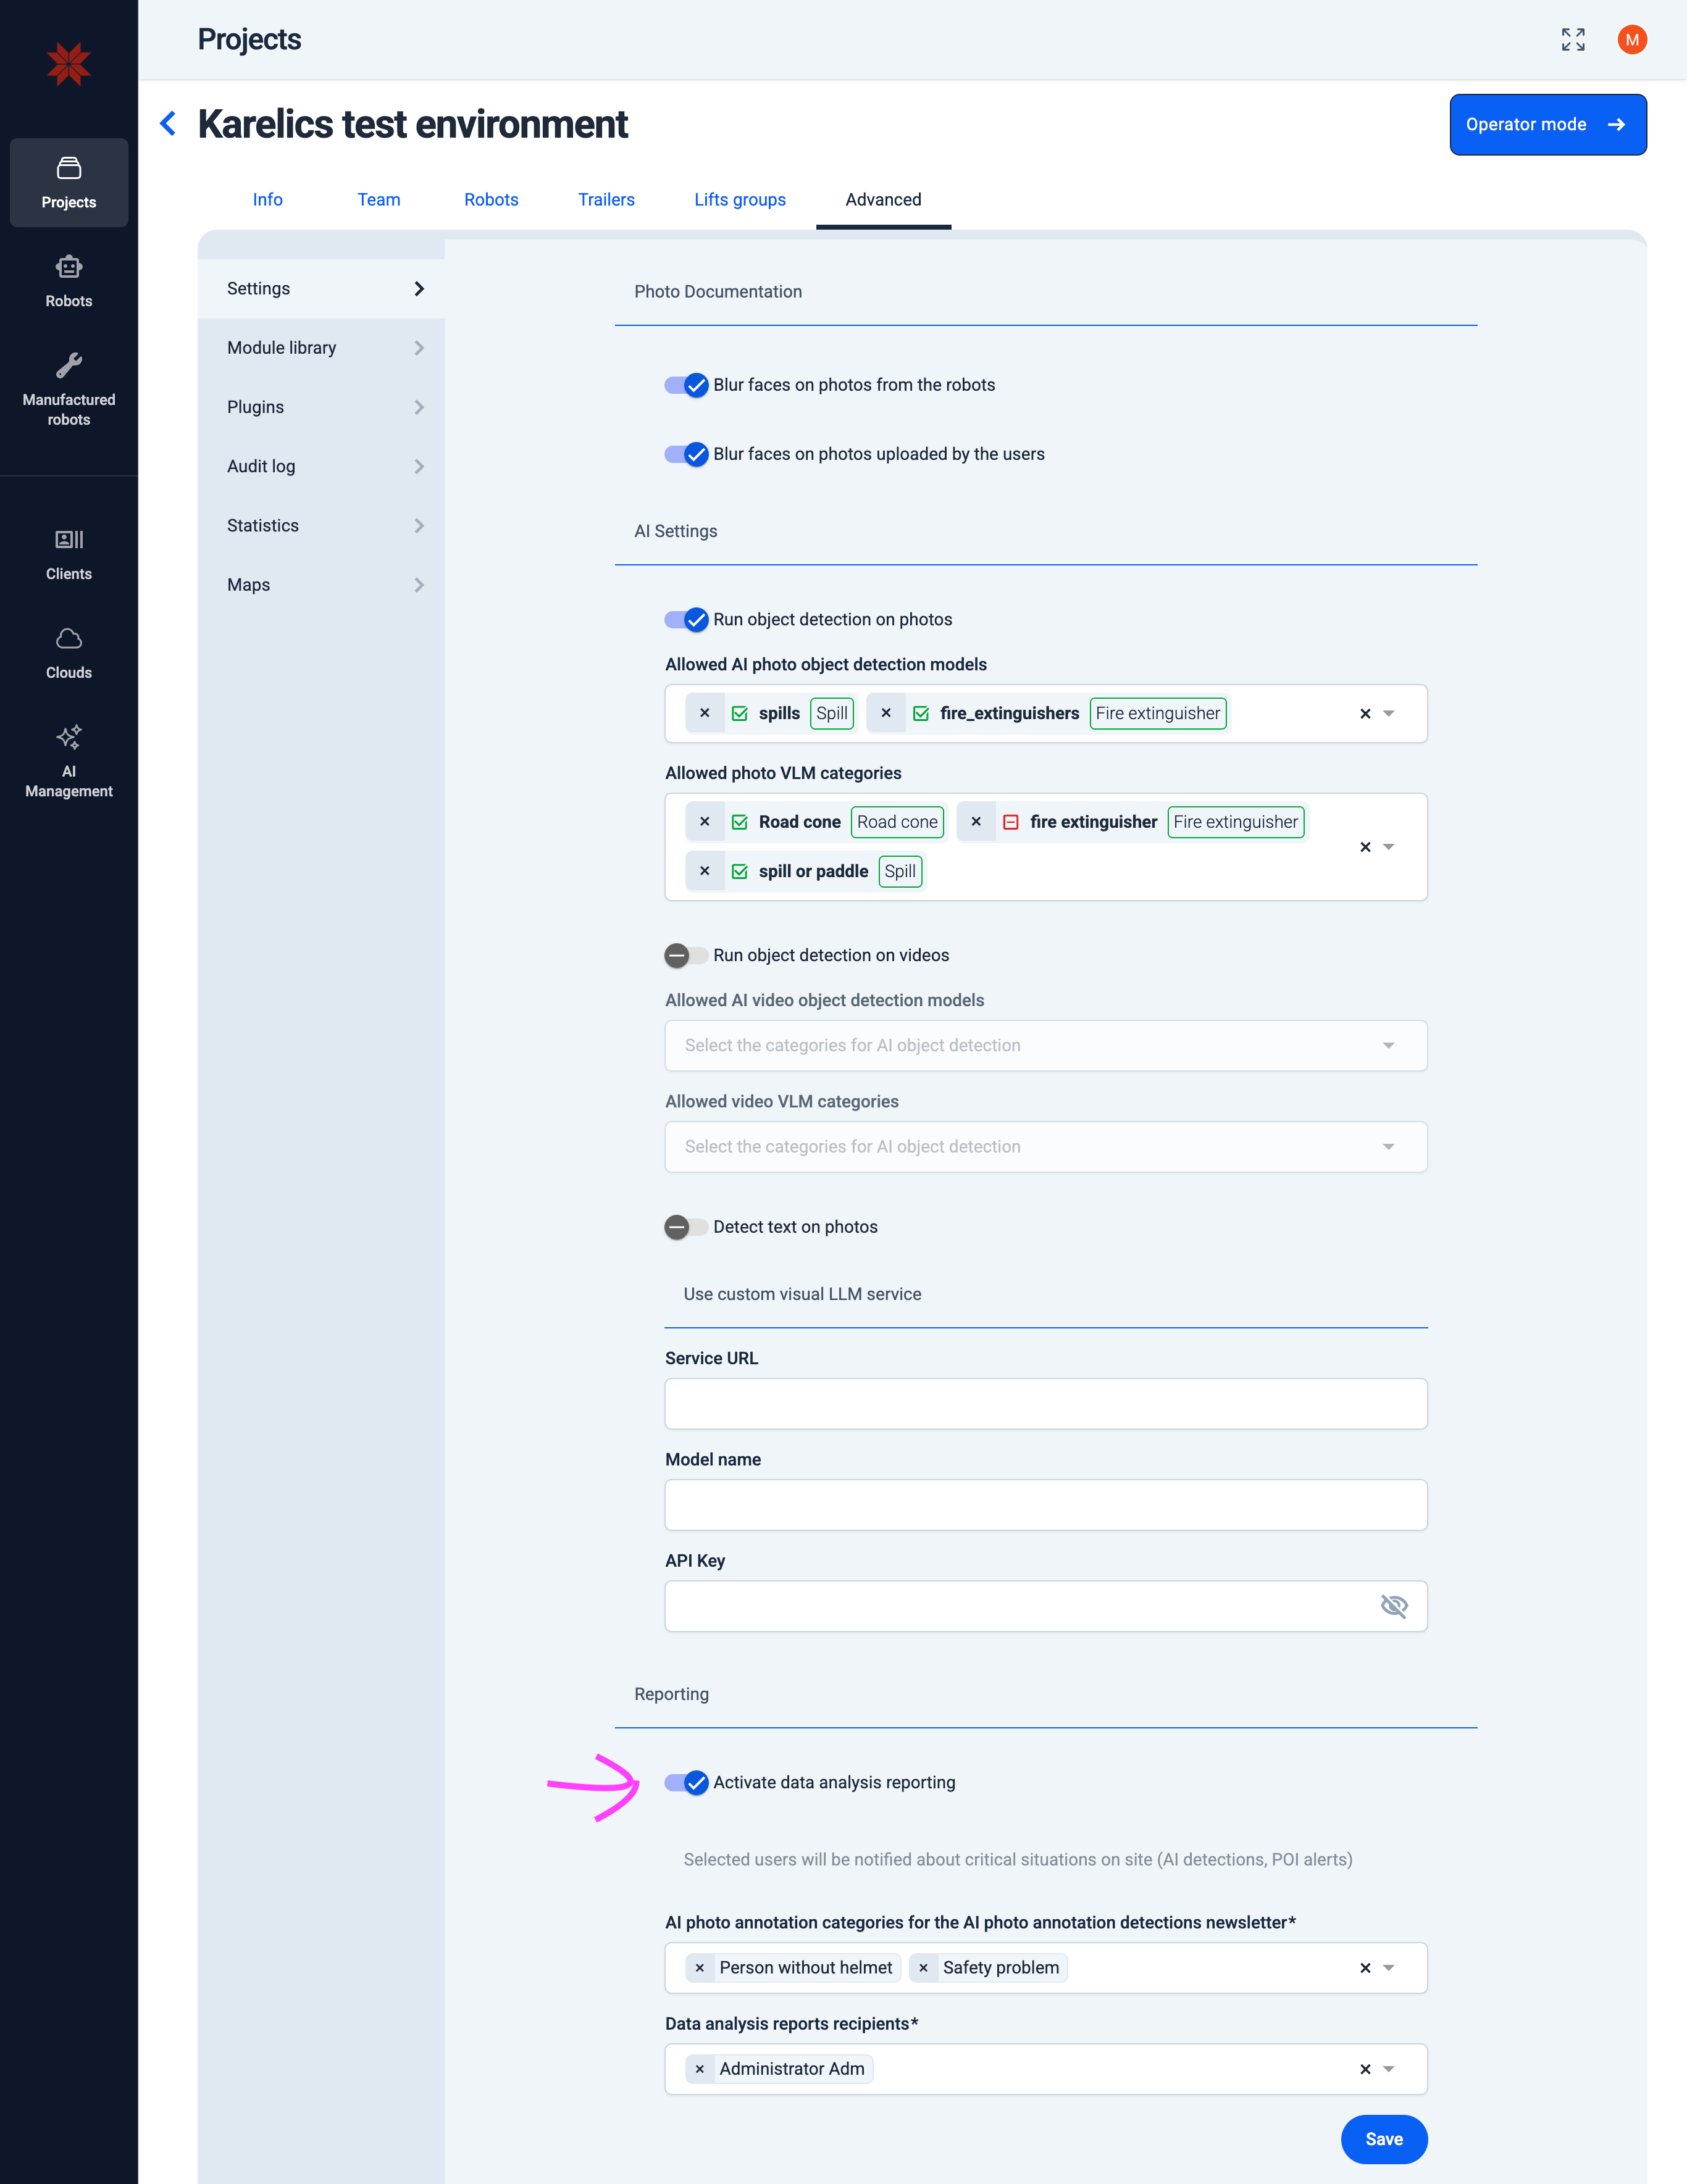The width and height of the screenshot is (1687, 2184).
Task: Remove the Safety problem annotation category chip
Action: (x=924, y=1967)
